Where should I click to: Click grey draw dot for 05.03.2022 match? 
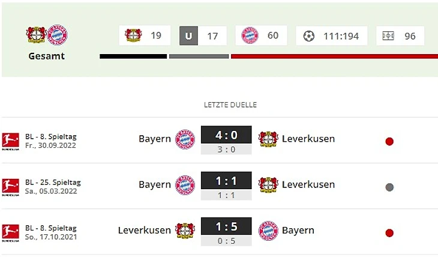click(389, 187)
